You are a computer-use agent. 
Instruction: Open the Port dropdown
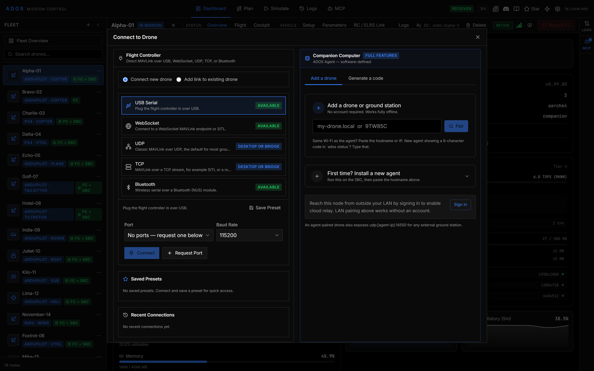click(x=169, y=235)
